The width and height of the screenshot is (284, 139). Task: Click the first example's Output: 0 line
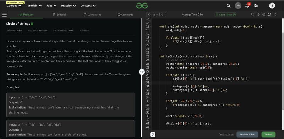point(15,102)
